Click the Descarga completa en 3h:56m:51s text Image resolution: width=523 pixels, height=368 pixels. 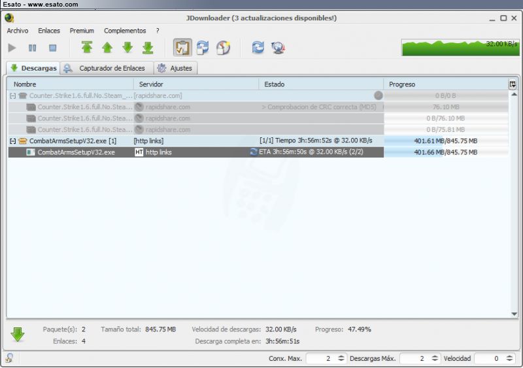coord(248,341)
